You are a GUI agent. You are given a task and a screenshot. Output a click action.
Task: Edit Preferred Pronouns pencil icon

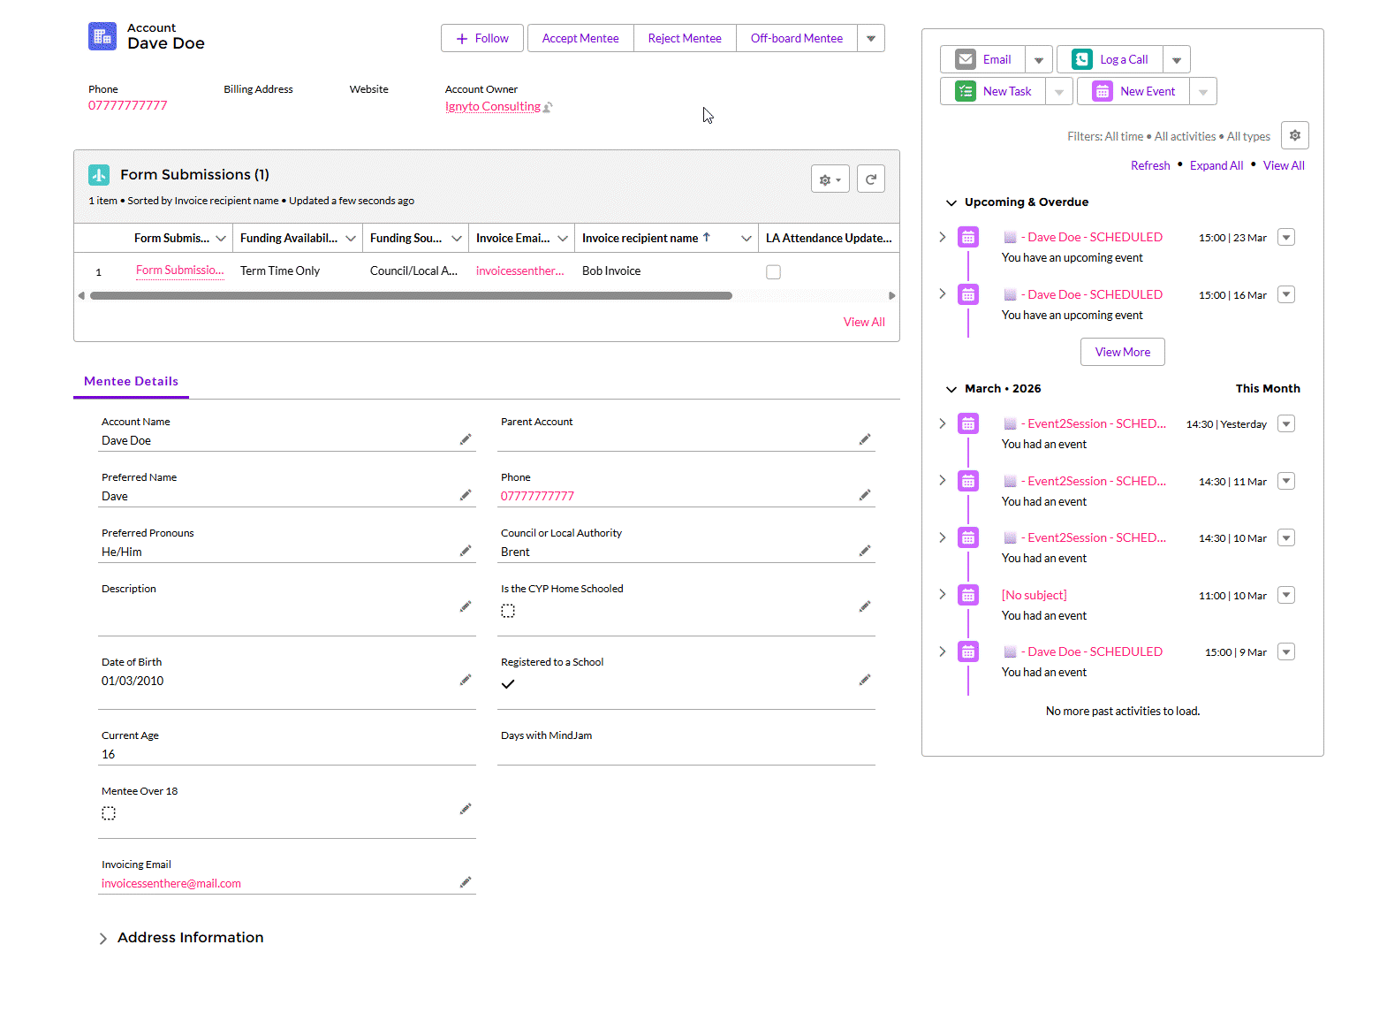(x=466, y=551)
